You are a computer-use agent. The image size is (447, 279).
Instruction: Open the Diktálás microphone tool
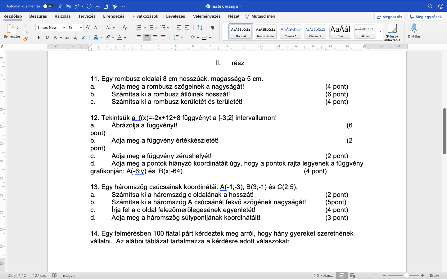[414, 31]
